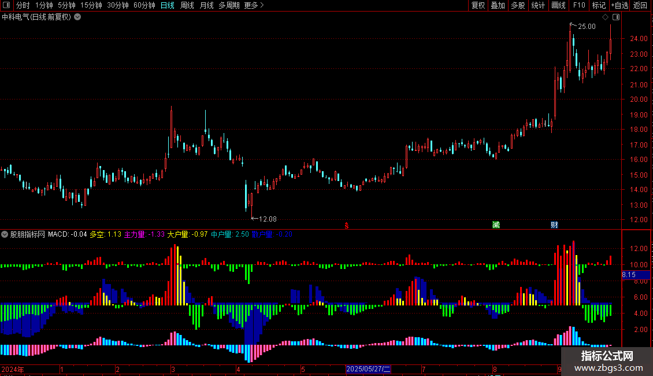Image resolution: width=653 pixels, height=376 pixels.
Task: Toggle the right info panel icon
Action: point(616,17)
